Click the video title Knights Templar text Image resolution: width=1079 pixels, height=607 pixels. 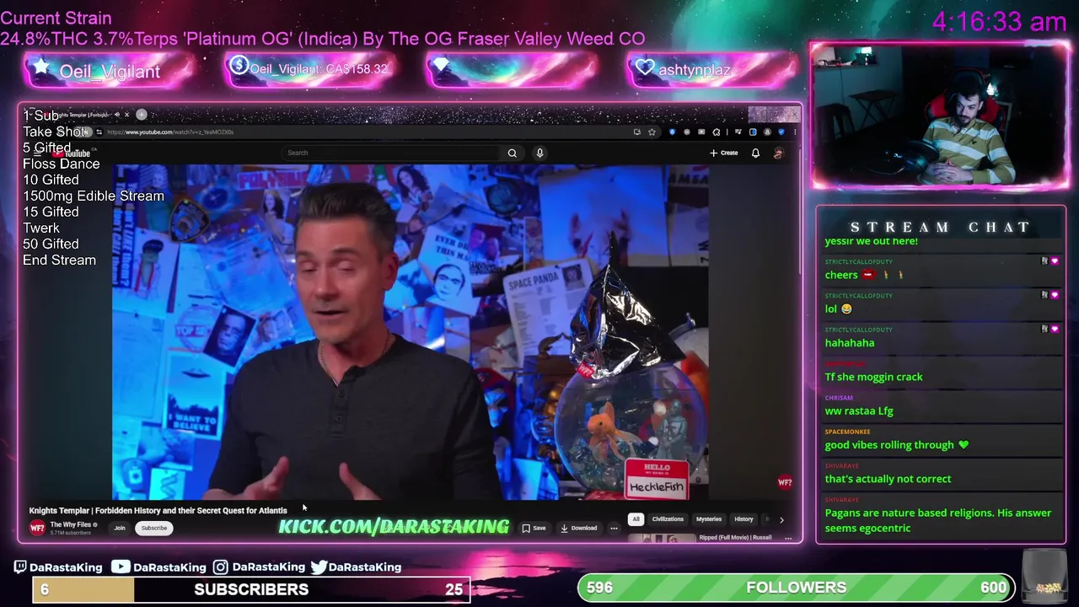tap(158, 510)
